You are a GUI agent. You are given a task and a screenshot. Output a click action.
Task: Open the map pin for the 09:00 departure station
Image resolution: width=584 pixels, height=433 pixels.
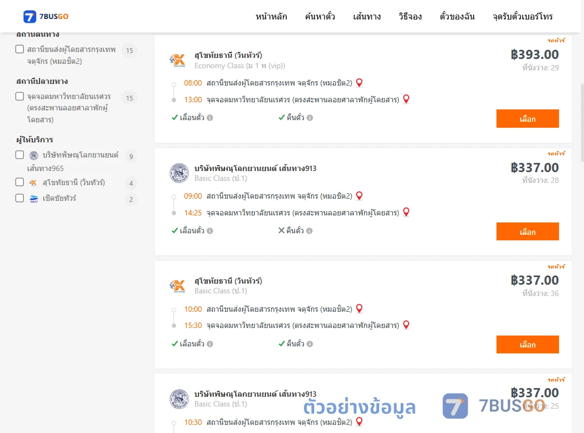[x=360, y=196]
